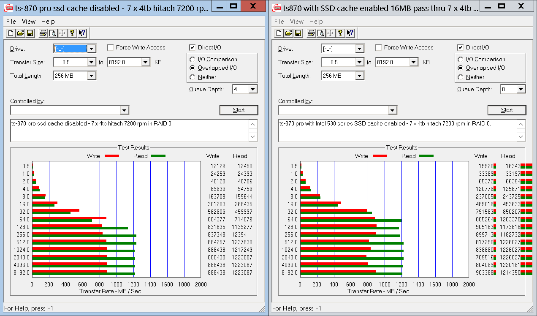Open the Queue Depth dropdown showing 4

252,89
